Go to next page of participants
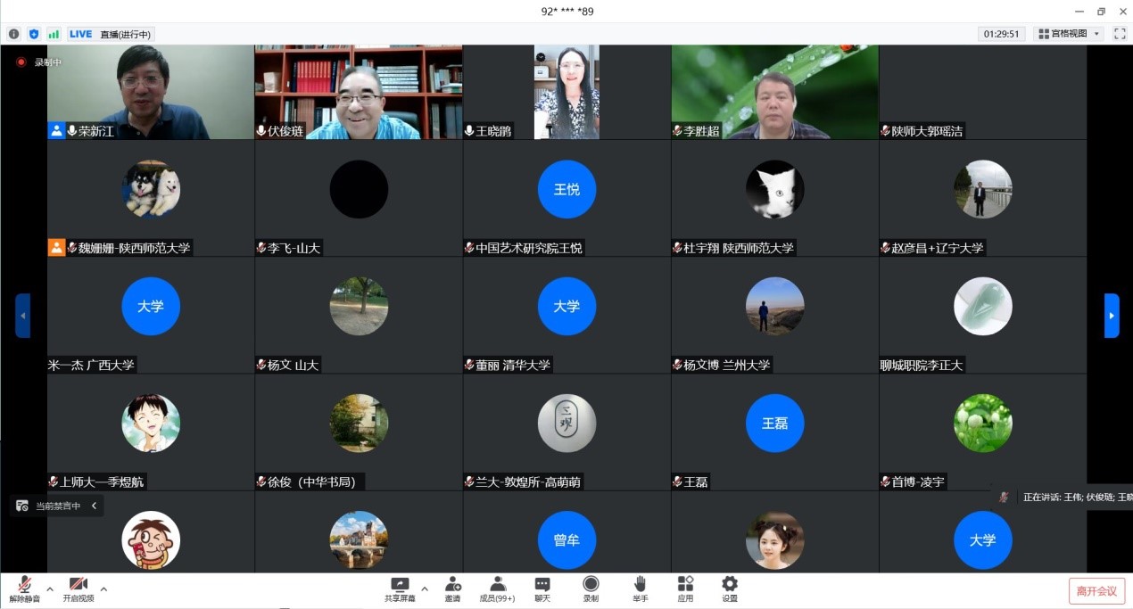 click(1112, 316)
